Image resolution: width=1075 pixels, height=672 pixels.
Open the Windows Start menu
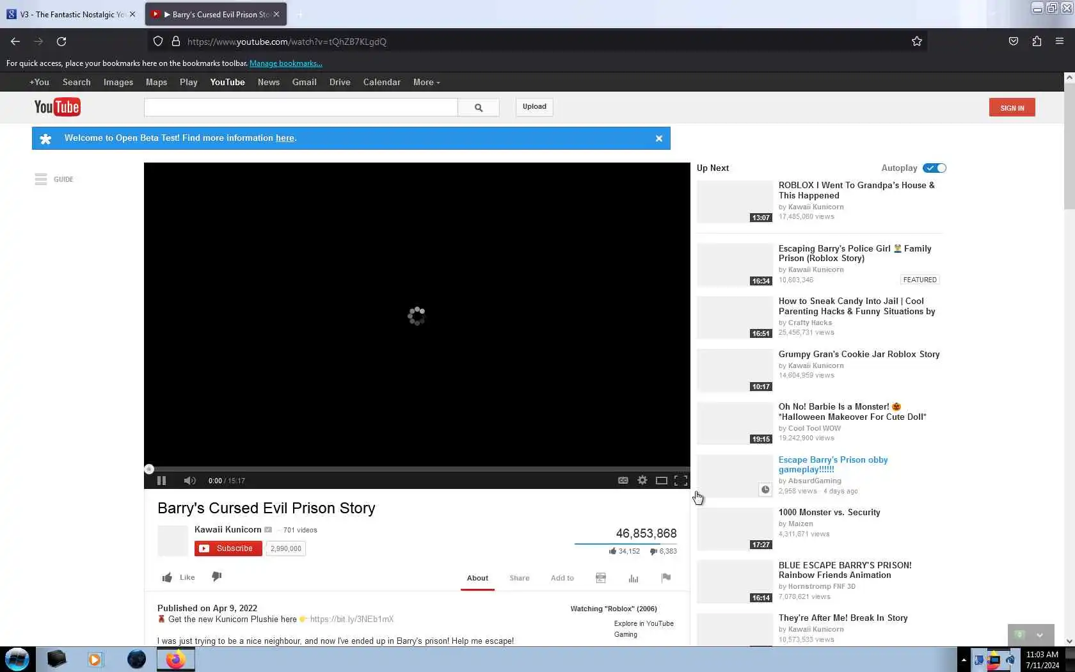pos(17,659)
